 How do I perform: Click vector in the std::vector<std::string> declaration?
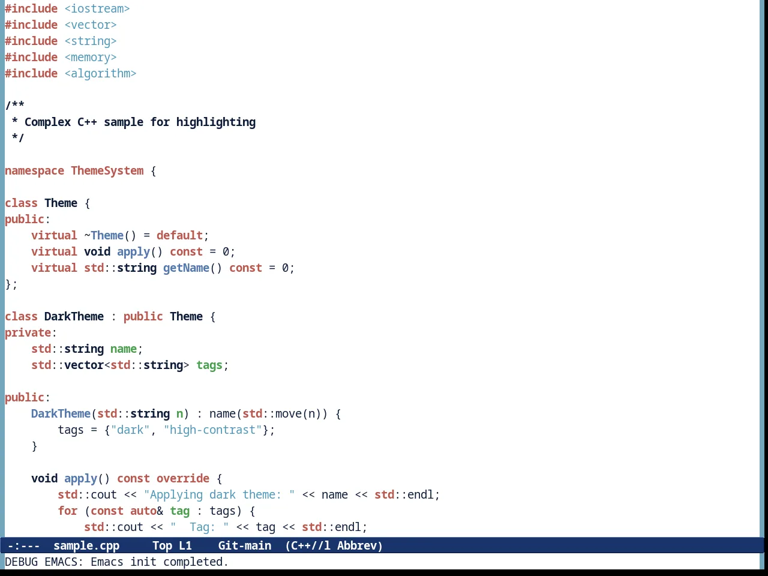tap(84, 365)
